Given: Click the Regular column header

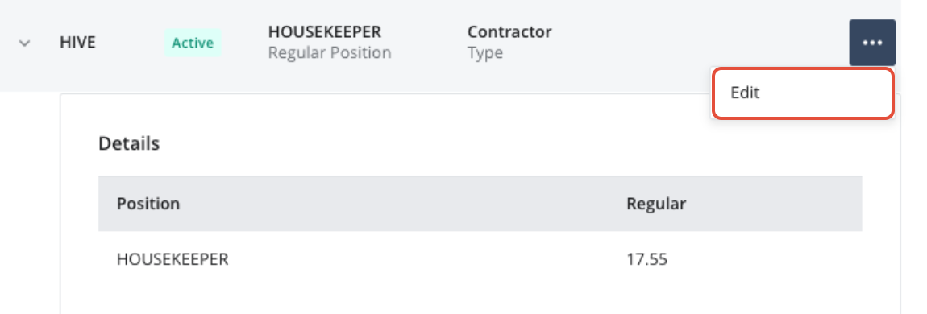Looking at the screenshot, I should (656, 204).
